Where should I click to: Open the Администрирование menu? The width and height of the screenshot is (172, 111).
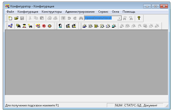(x=80, y=12)
